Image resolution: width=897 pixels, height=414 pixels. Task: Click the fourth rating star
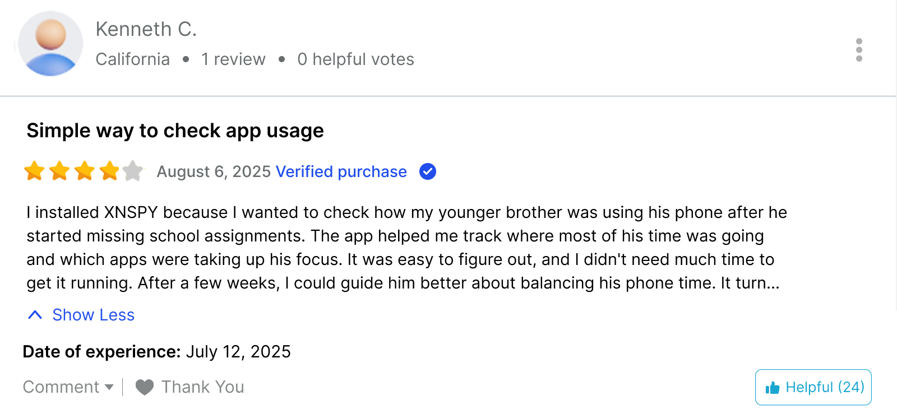coord(109,171)
